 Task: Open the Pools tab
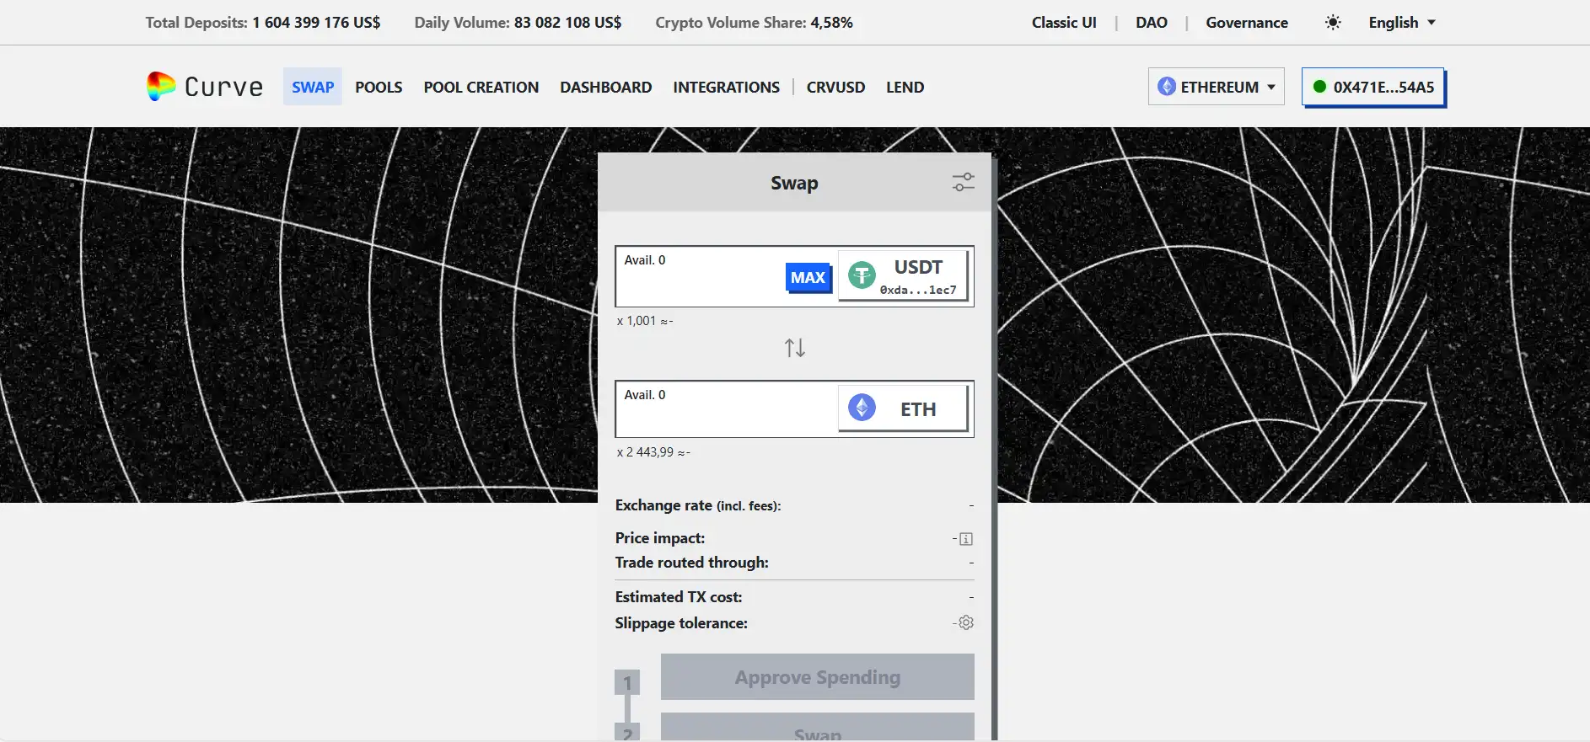379,88
